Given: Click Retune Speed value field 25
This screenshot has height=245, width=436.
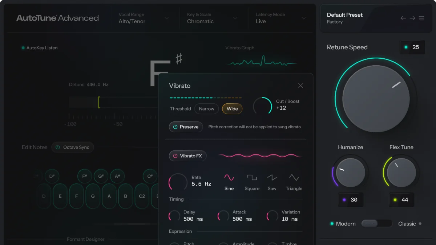Looking at the screenshot, I should click(412, 47).
